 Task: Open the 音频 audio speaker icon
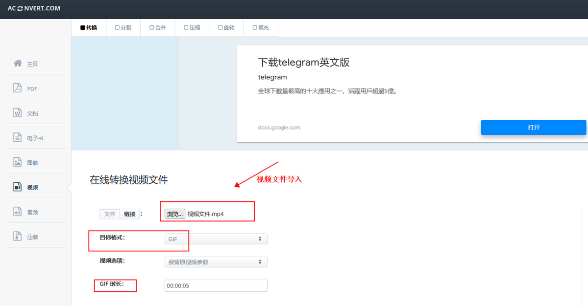click(18, 212)
